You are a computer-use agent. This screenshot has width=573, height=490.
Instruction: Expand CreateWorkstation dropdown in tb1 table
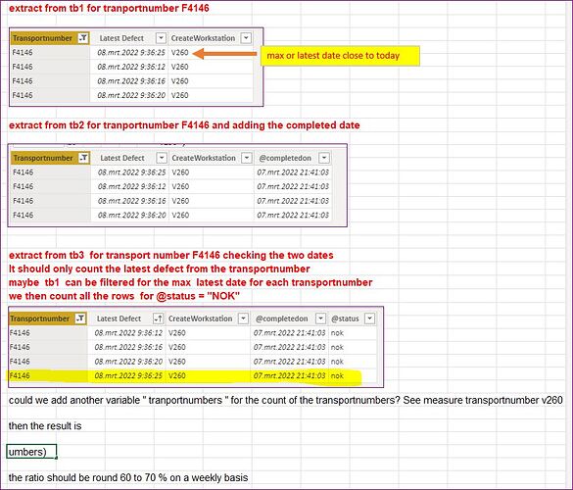coord(246,38)
